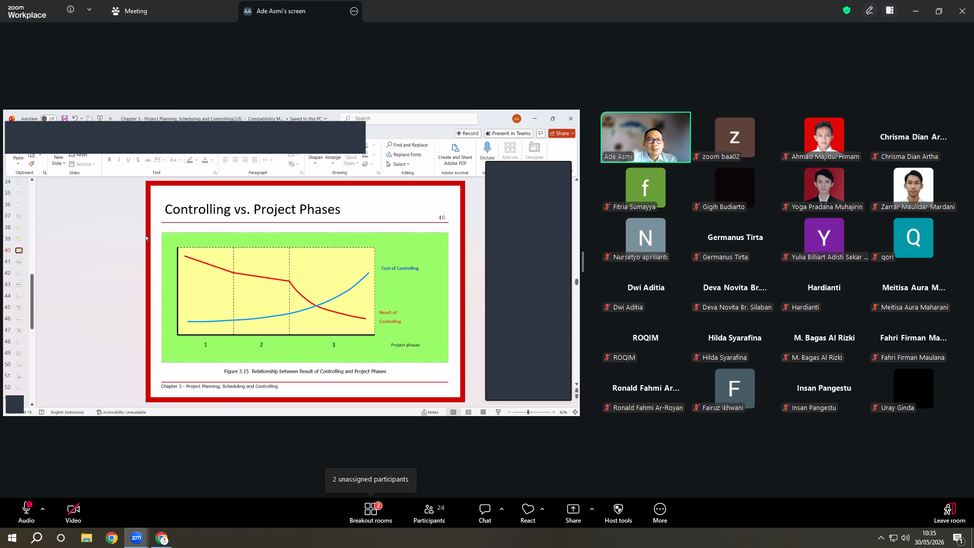Image resolution: width=974 pixels, height=548 pixels.
Task: Apply Underline formatting in the Font group
Action: pos(128,160)
